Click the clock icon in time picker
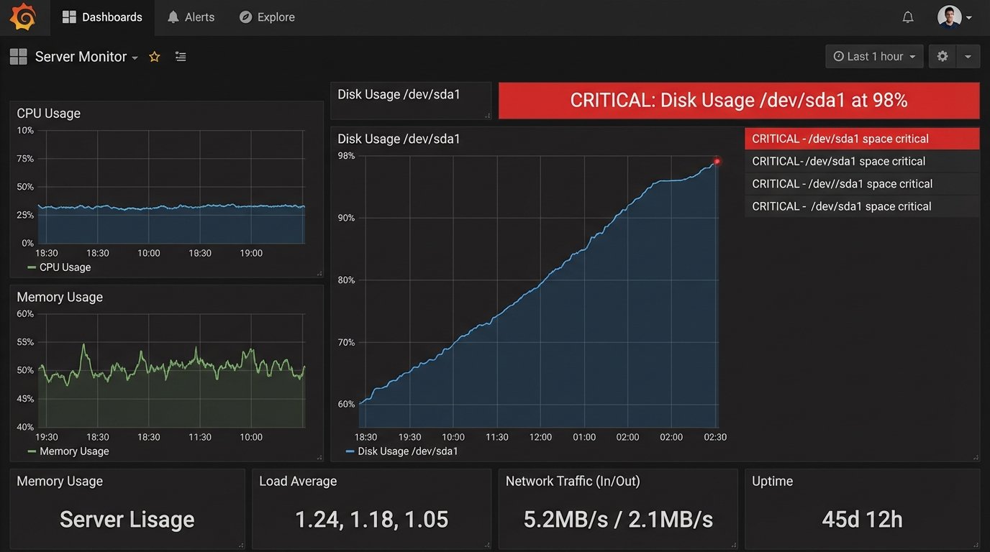 tap(838, 56)
